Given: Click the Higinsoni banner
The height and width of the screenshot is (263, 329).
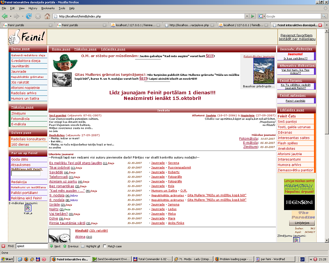Looking at the screenshot, I should [299, 202].
